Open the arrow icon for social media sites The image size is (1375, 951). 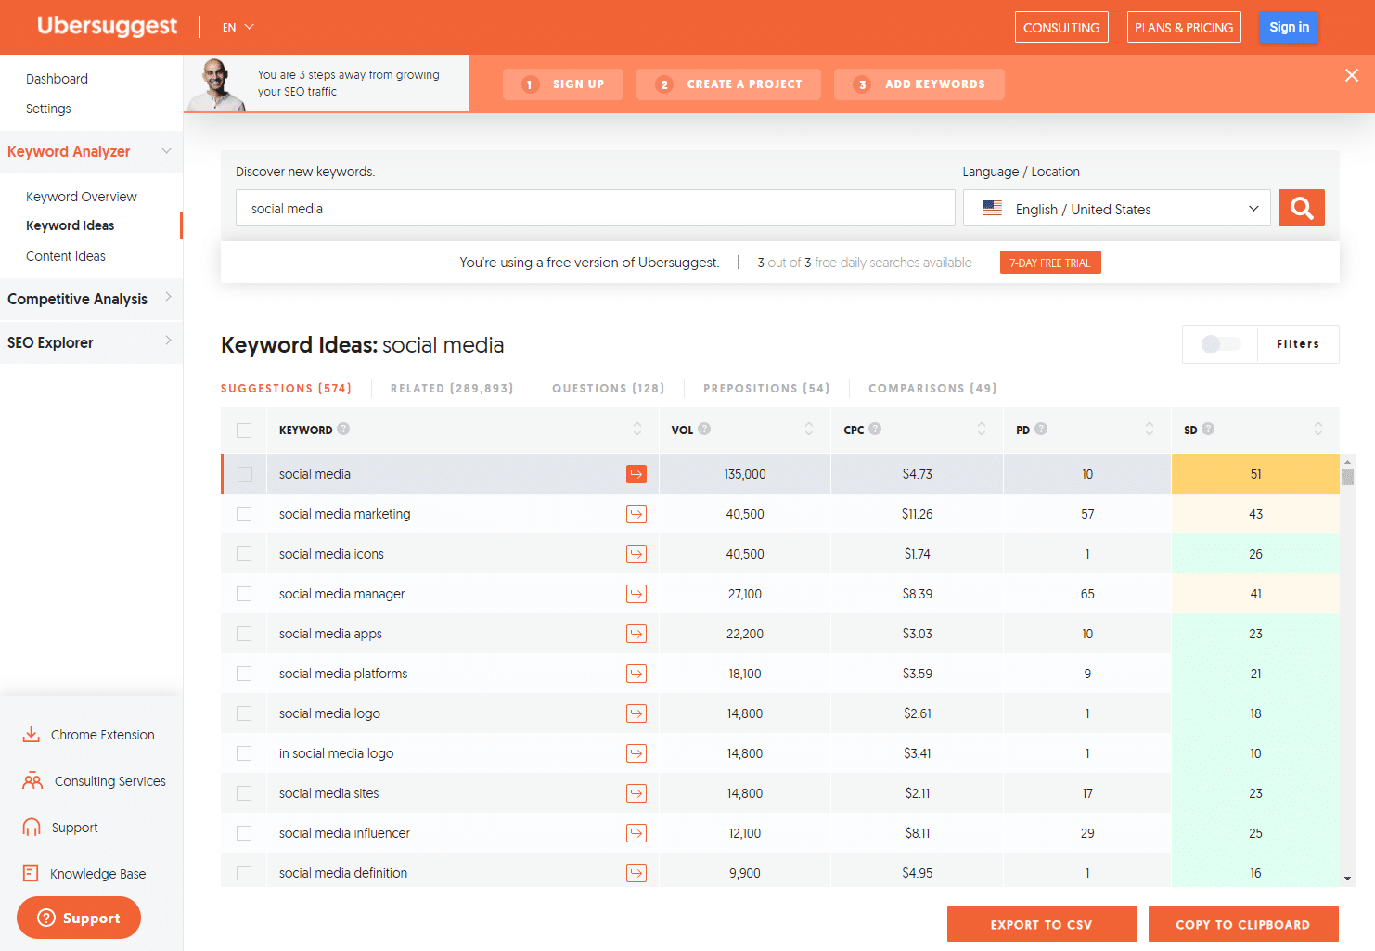click(x=636, y=793)
